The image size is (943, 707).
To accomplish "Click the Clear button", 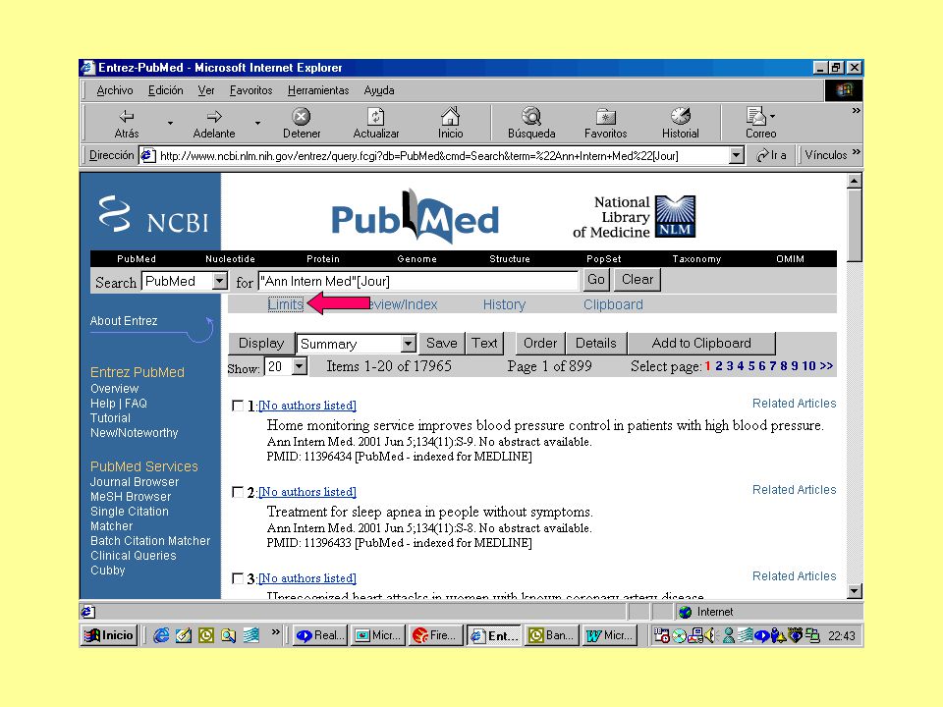I will click(637, 280).
